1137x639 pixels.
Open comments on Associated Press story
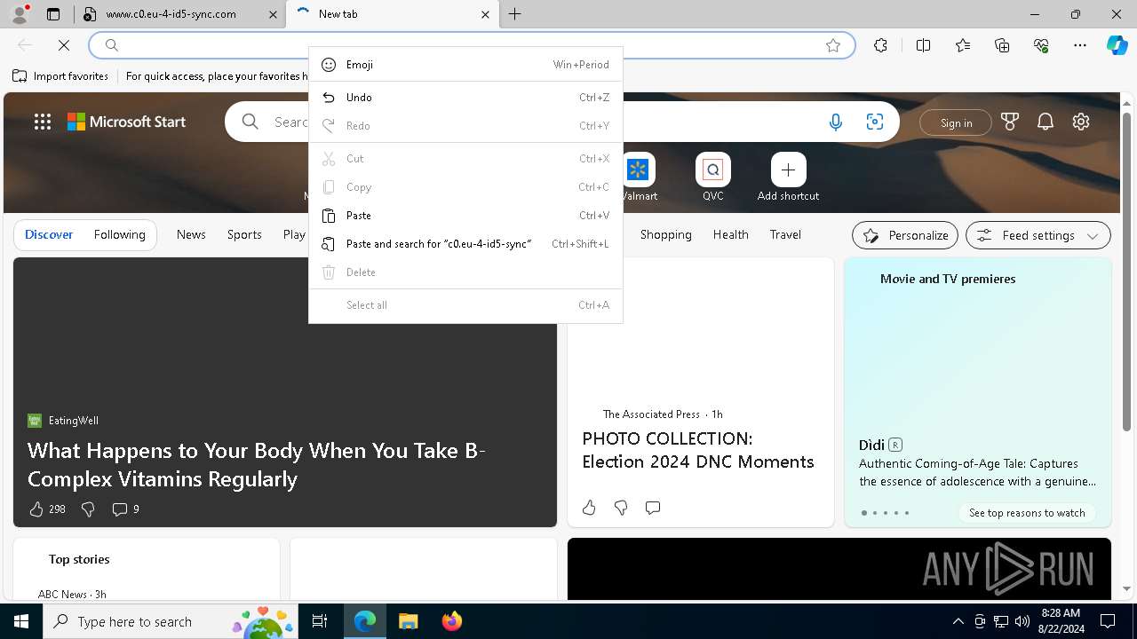point(653,508)
